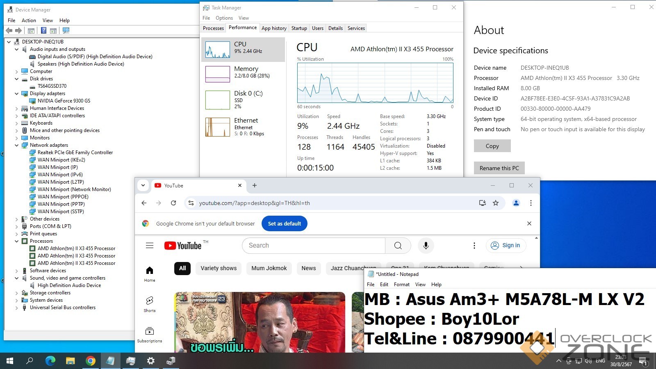
Task: Switch to Startup tab in Task Manager
Action: point(299,28)
